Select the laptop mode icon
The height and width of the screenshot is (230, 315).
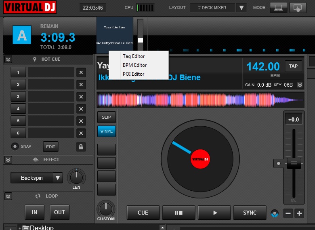pyautogui.click(x=278, y=8)
